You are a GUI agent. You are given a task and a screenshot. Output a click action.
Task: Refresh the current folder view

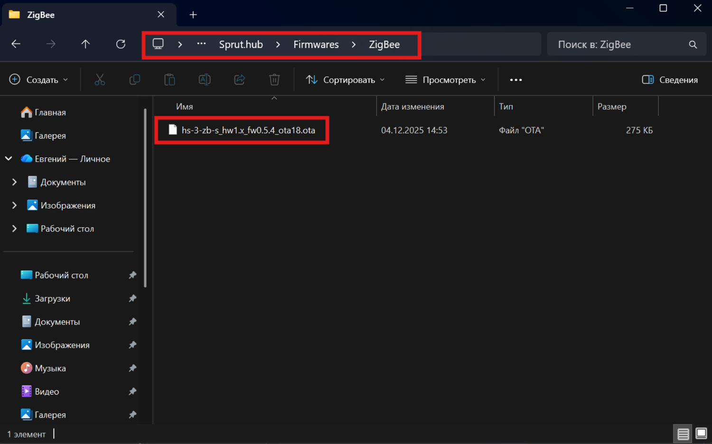121,44
